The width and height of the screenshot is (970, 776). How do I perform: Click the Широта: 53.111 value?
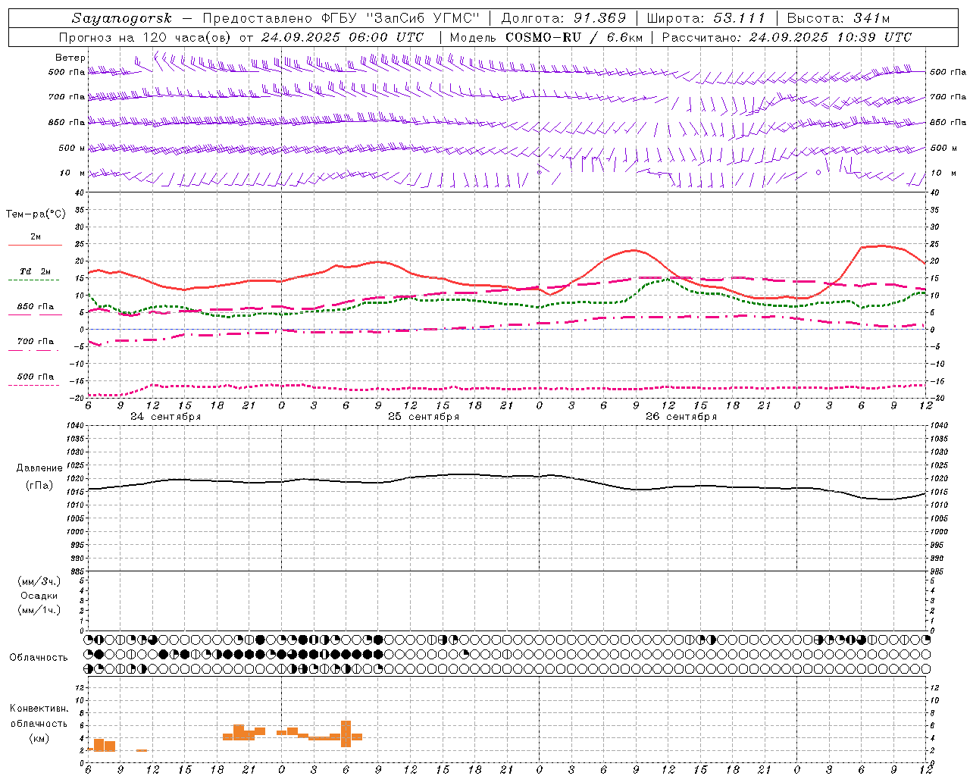(x=706, y=18)
